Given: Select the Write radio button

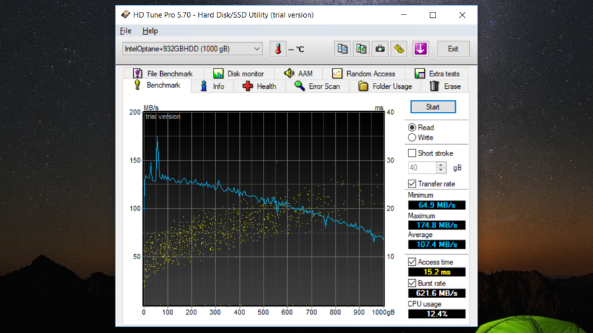Looking at the screenshot, I should coord(412,138).
